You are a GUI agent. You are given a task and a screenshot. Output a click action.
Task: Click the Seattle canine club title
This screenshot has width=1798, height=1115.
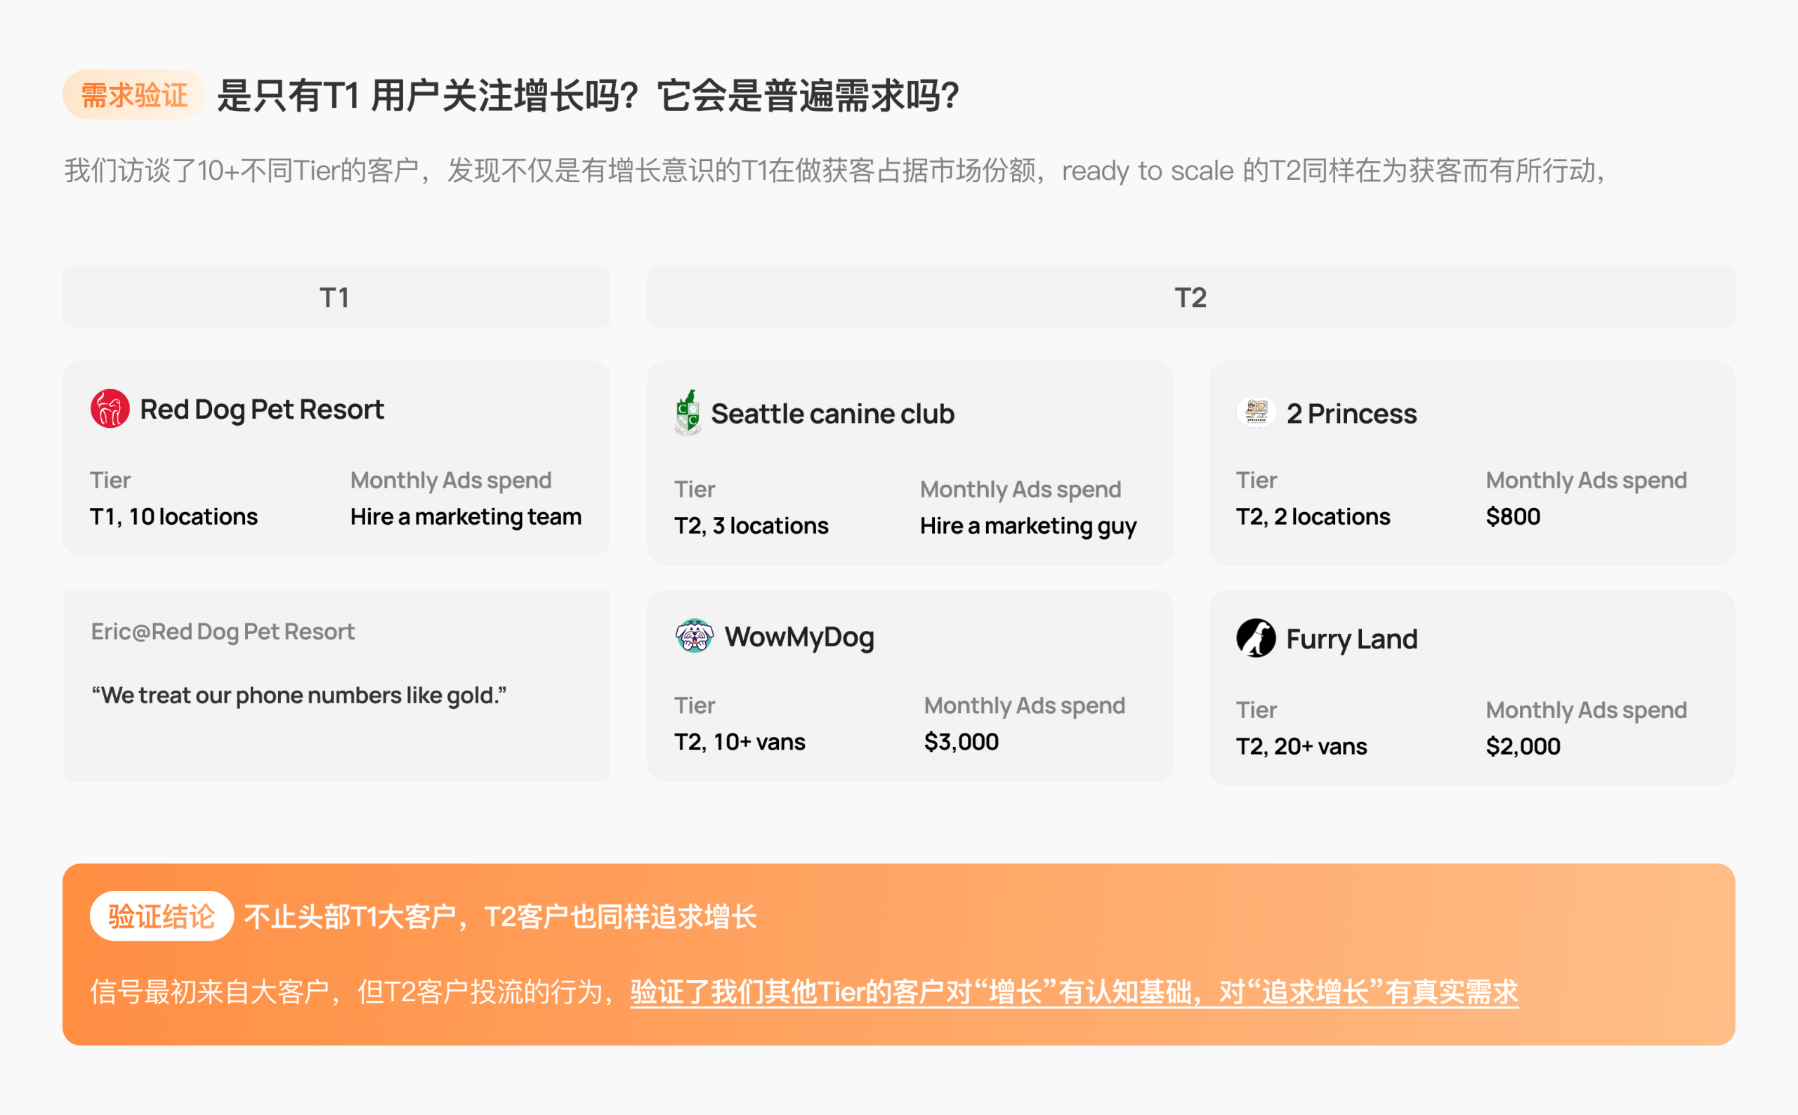point(832,414)
